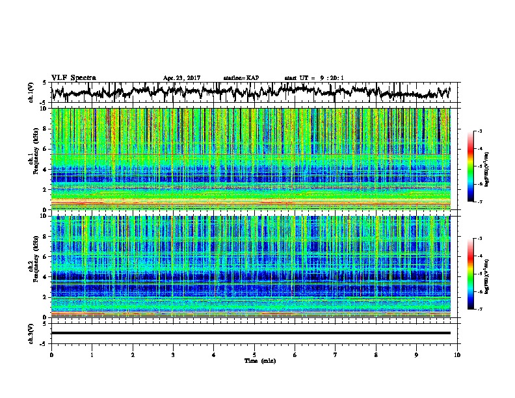Click the "10" tick at time axis end
515x398 pixels.
[x=457, y=355]
